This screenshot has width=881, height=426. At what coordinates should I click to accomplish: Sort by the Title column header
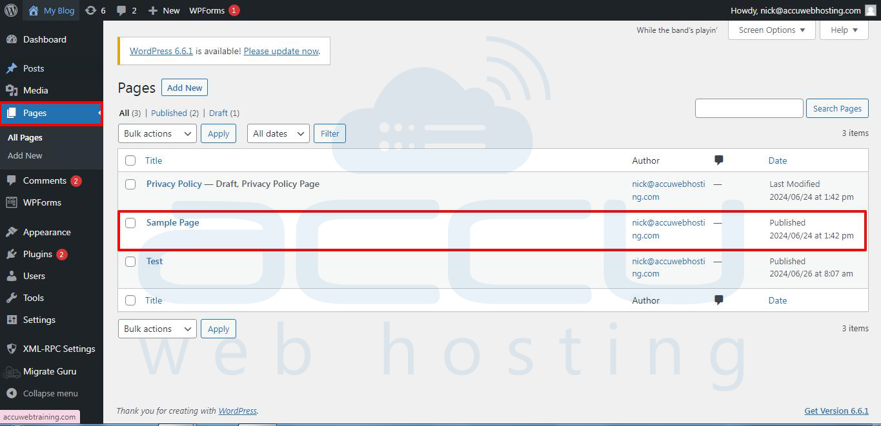154,160
